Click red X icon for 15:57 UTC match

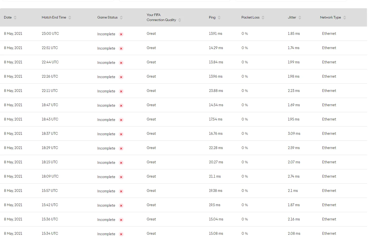click(x=121, y=191)
